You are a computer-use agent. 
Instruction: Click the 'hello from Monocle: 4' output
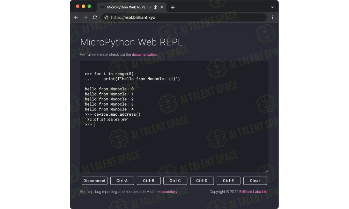(x=109, y=109)
